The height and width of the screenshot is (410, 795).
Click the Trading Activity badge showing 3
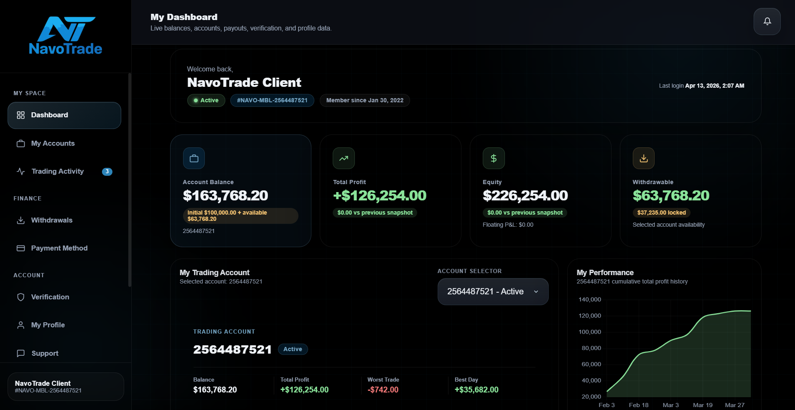tap(107, 172)
